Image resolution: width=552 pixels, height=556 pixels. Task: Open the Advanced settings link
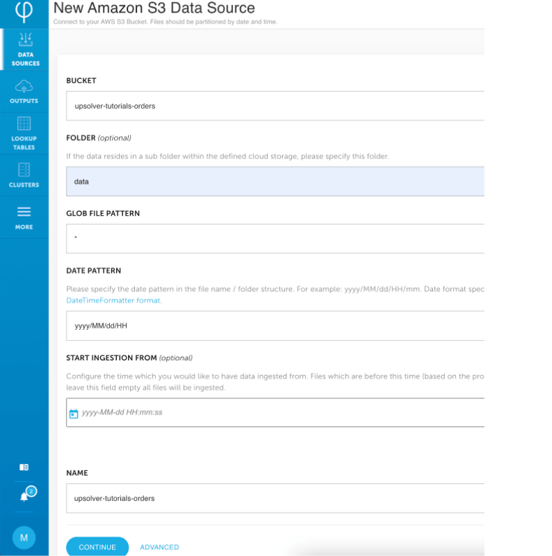coord(159,547)
